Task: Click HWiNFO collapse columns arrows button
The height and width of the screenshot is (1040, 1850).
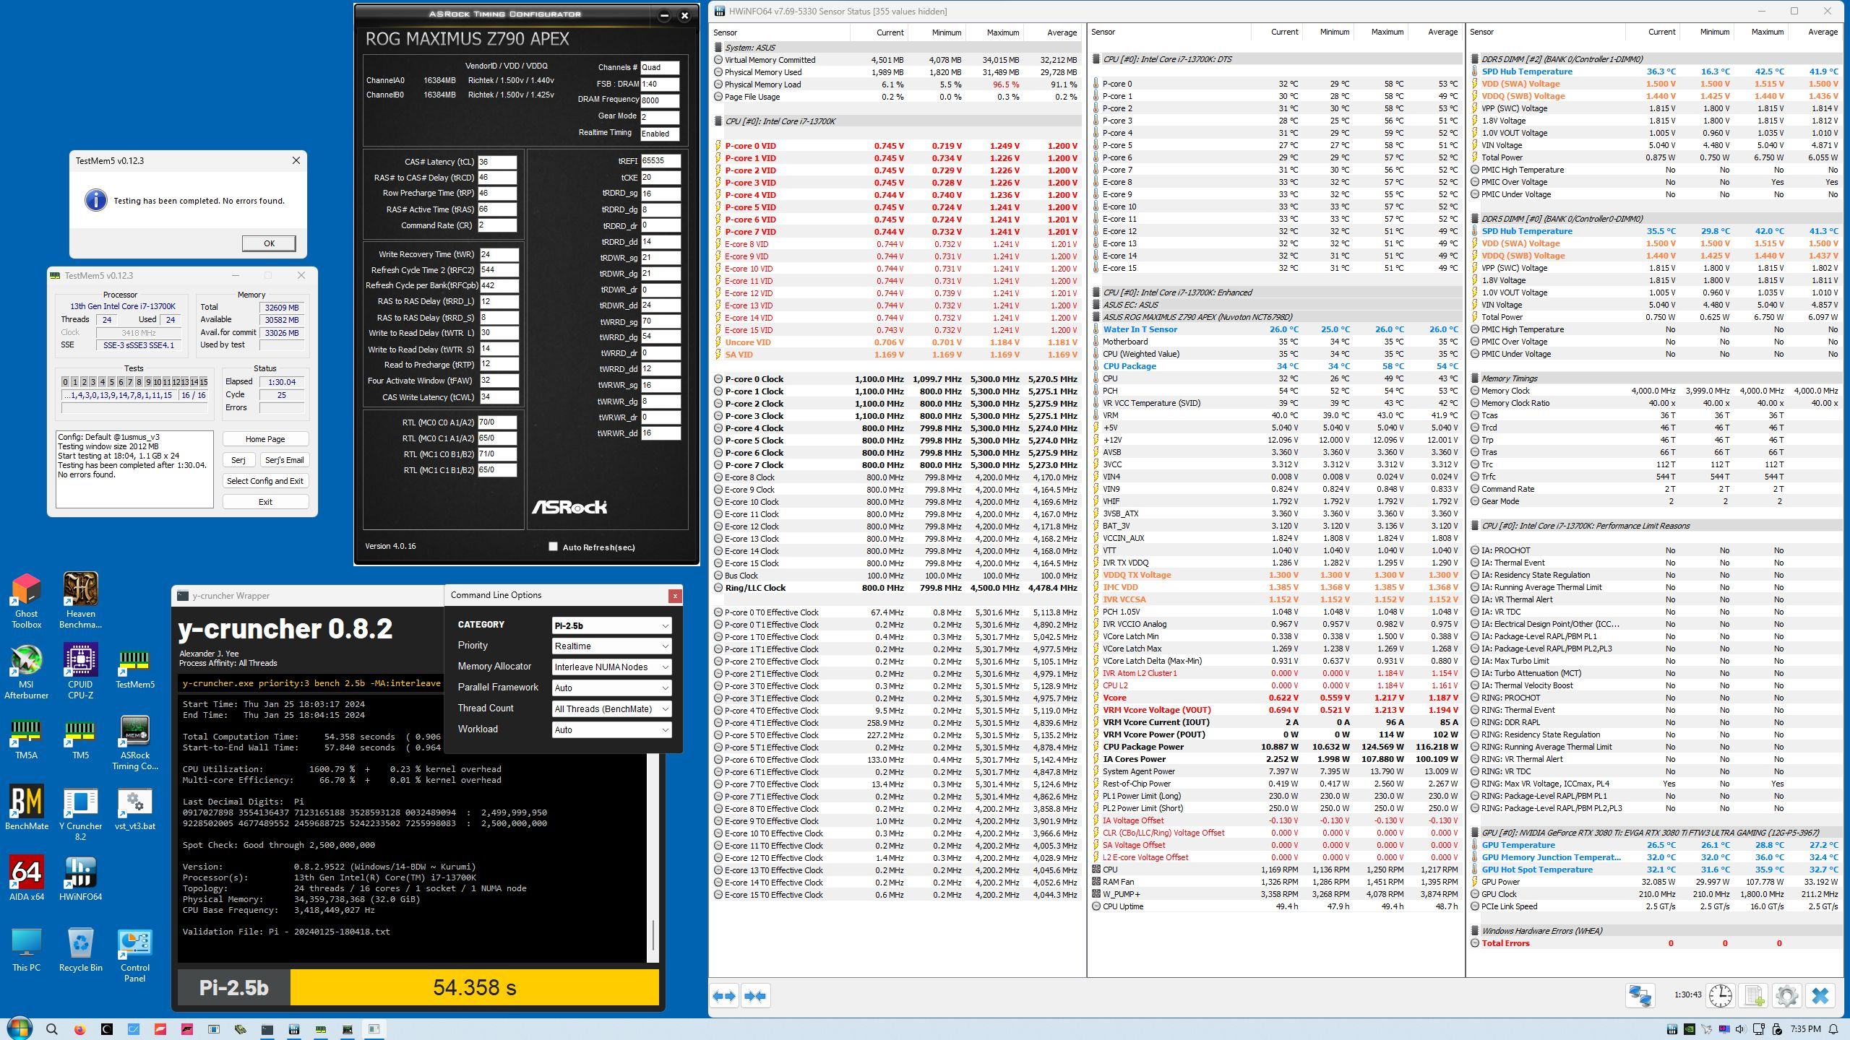Action: click(x=754, y=996)
